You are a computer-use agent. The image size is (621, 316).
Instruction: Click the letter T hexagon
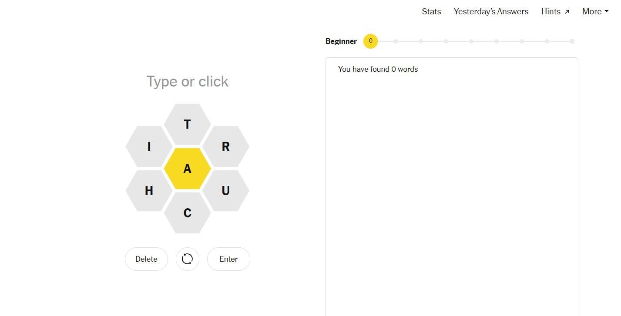(x=187, y=124)
